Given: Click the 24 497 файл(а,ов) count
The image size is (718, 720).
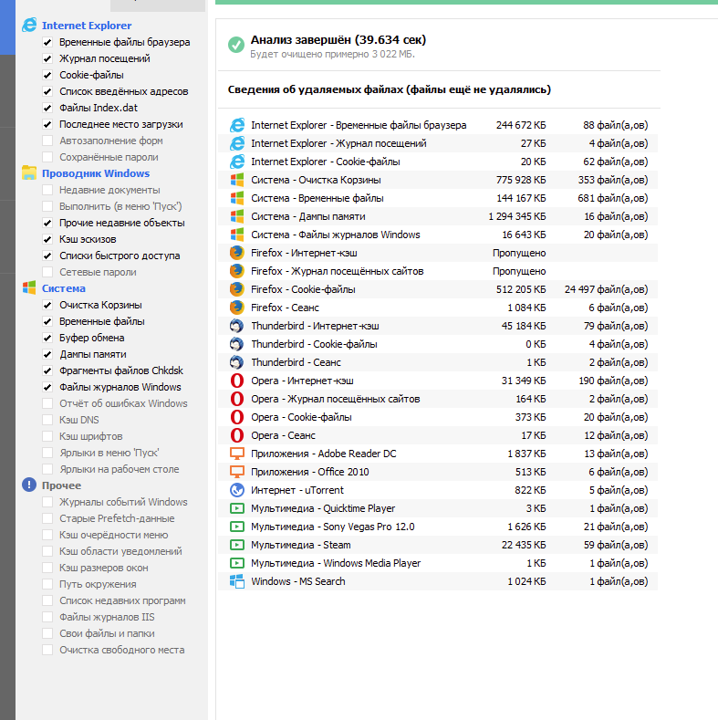Looking at the screenshot, I should point(606,289).
